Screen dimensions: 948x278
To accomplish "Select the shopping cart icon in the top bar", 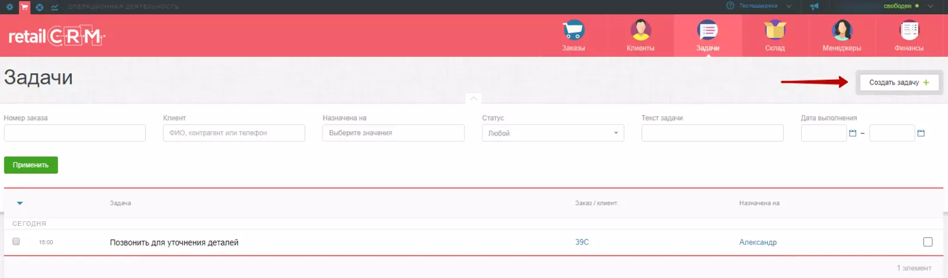I will point(24,7).
